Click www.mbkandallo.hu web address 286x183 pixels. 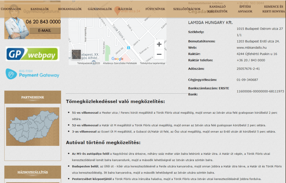[x=252, y=47]
